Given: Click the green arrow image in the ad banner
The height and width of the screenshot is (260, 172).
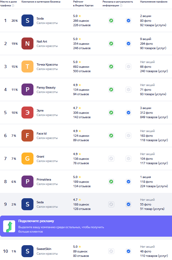Looking at the screenshot, I should pos(9,226).
